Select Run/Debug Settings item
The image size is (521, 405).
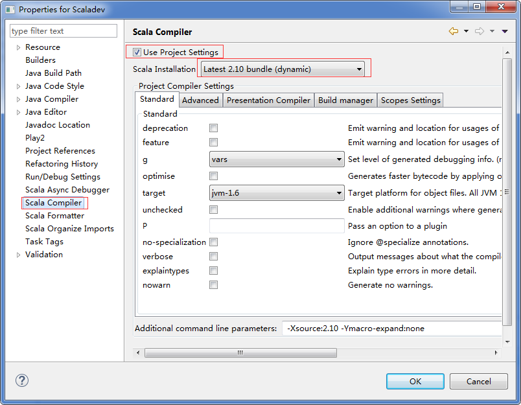click(x=63, y=177)
